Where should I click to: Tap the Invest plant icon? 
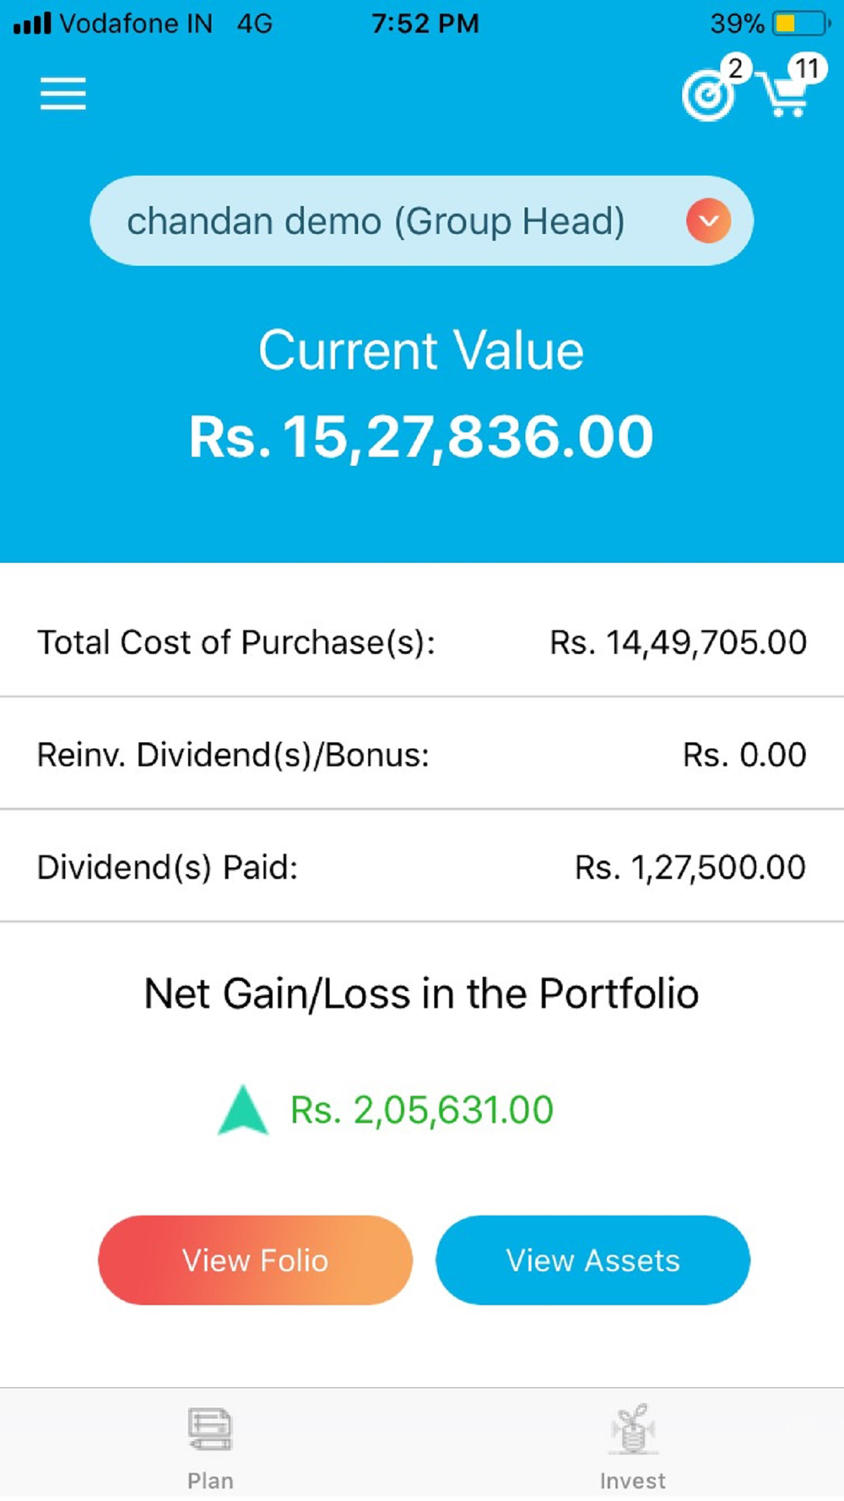[633, 1428]
